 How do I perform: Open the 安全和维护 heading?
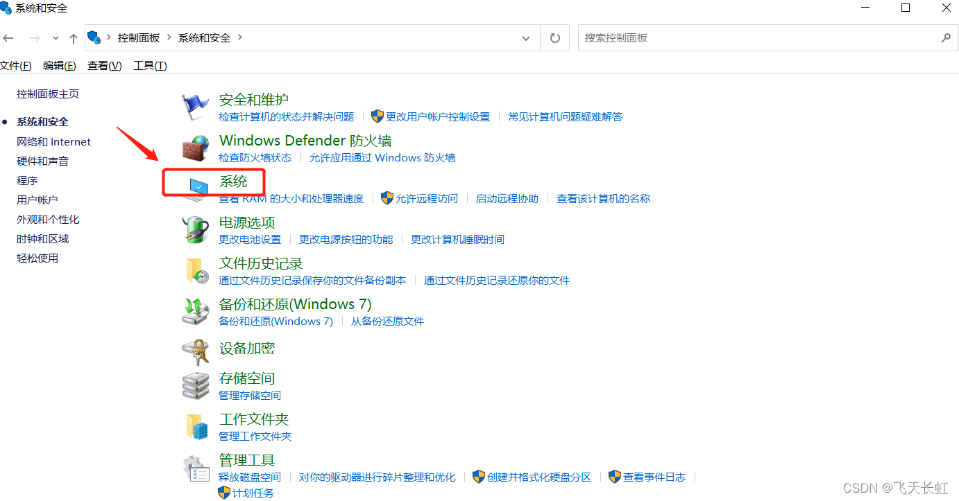[x=254, y=100]
